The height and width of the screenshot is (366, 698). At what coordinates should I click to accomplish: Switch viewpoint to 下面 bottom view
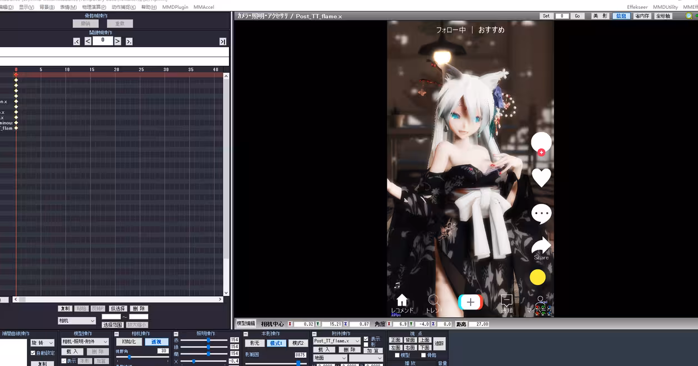point(425,348)
